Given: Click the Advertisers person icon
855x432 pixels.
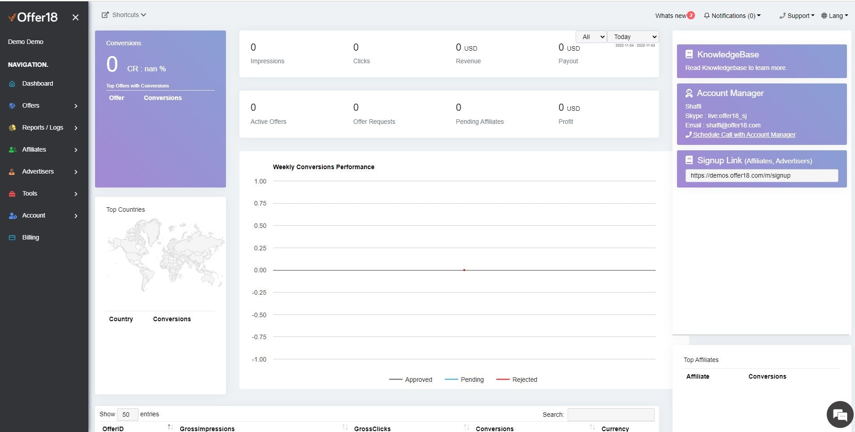Looking at the screenshot, I should tap(12, 172).
